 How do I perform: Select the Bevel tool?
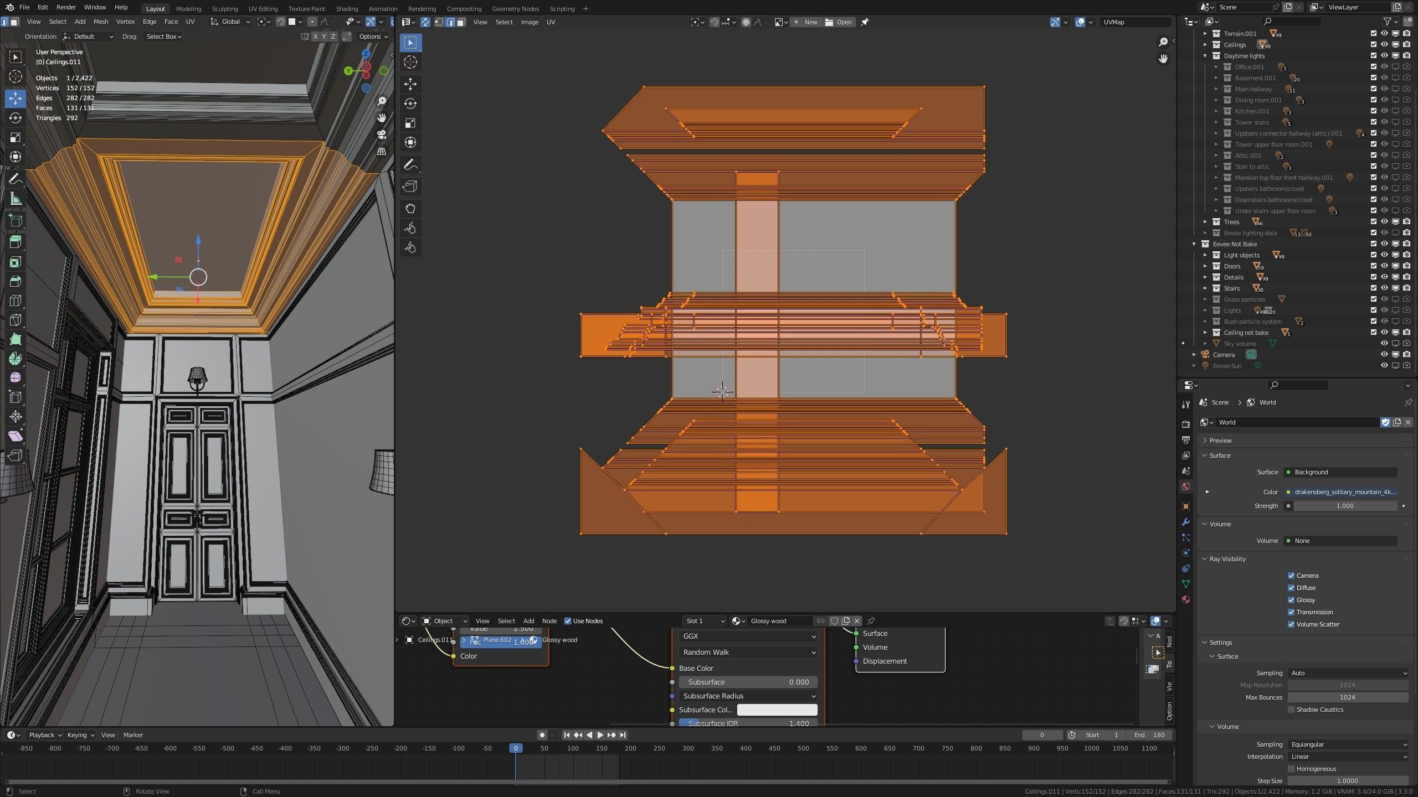coord(16,281)
